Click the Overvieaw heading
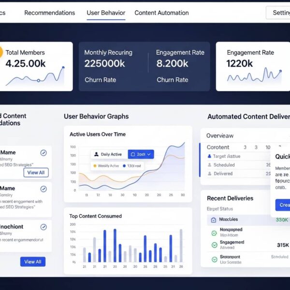The height and width of the screenshot is (290, 290). [x=220, y=136]
